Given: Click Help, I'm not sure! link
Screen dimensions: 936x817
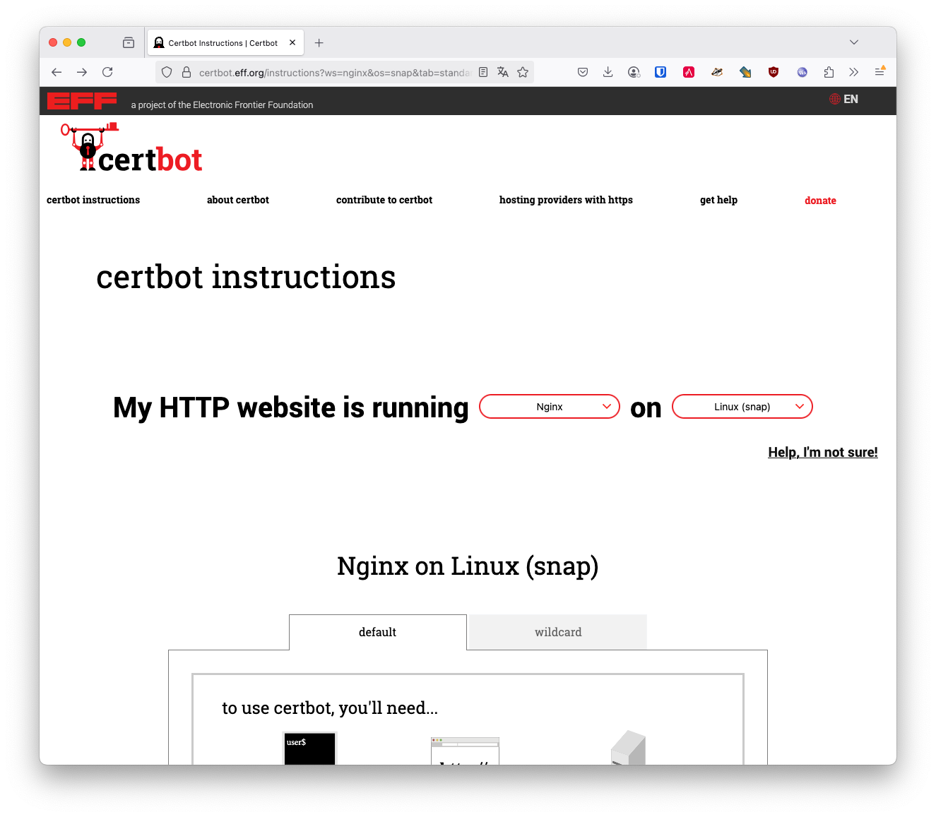Looking at the screenshot, I should 823,452.
